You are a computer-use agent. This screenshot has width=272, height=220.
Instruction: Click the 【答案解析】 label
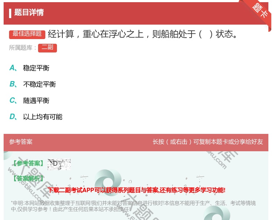click(28, 178)
